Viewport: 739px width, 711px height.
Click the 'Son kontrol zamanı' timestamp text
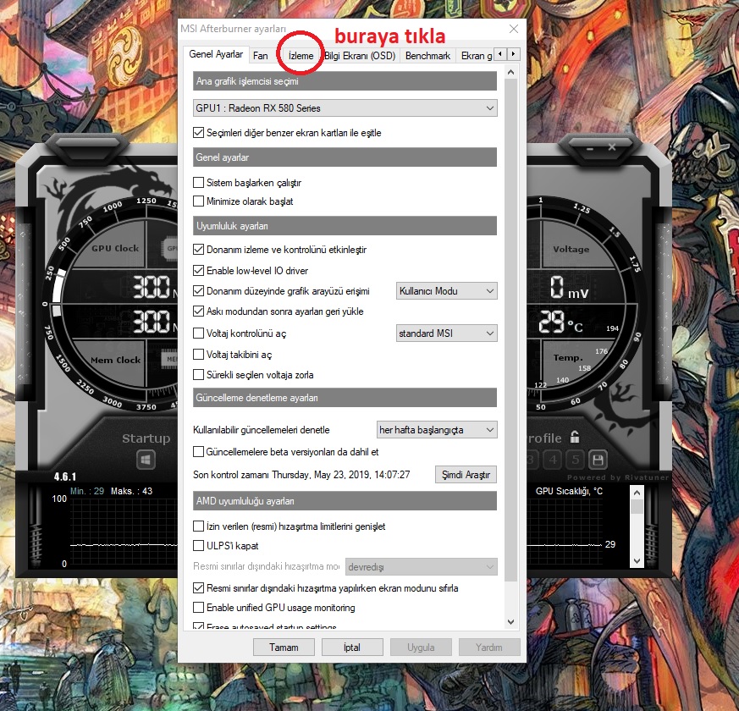(x=301, y=475)
